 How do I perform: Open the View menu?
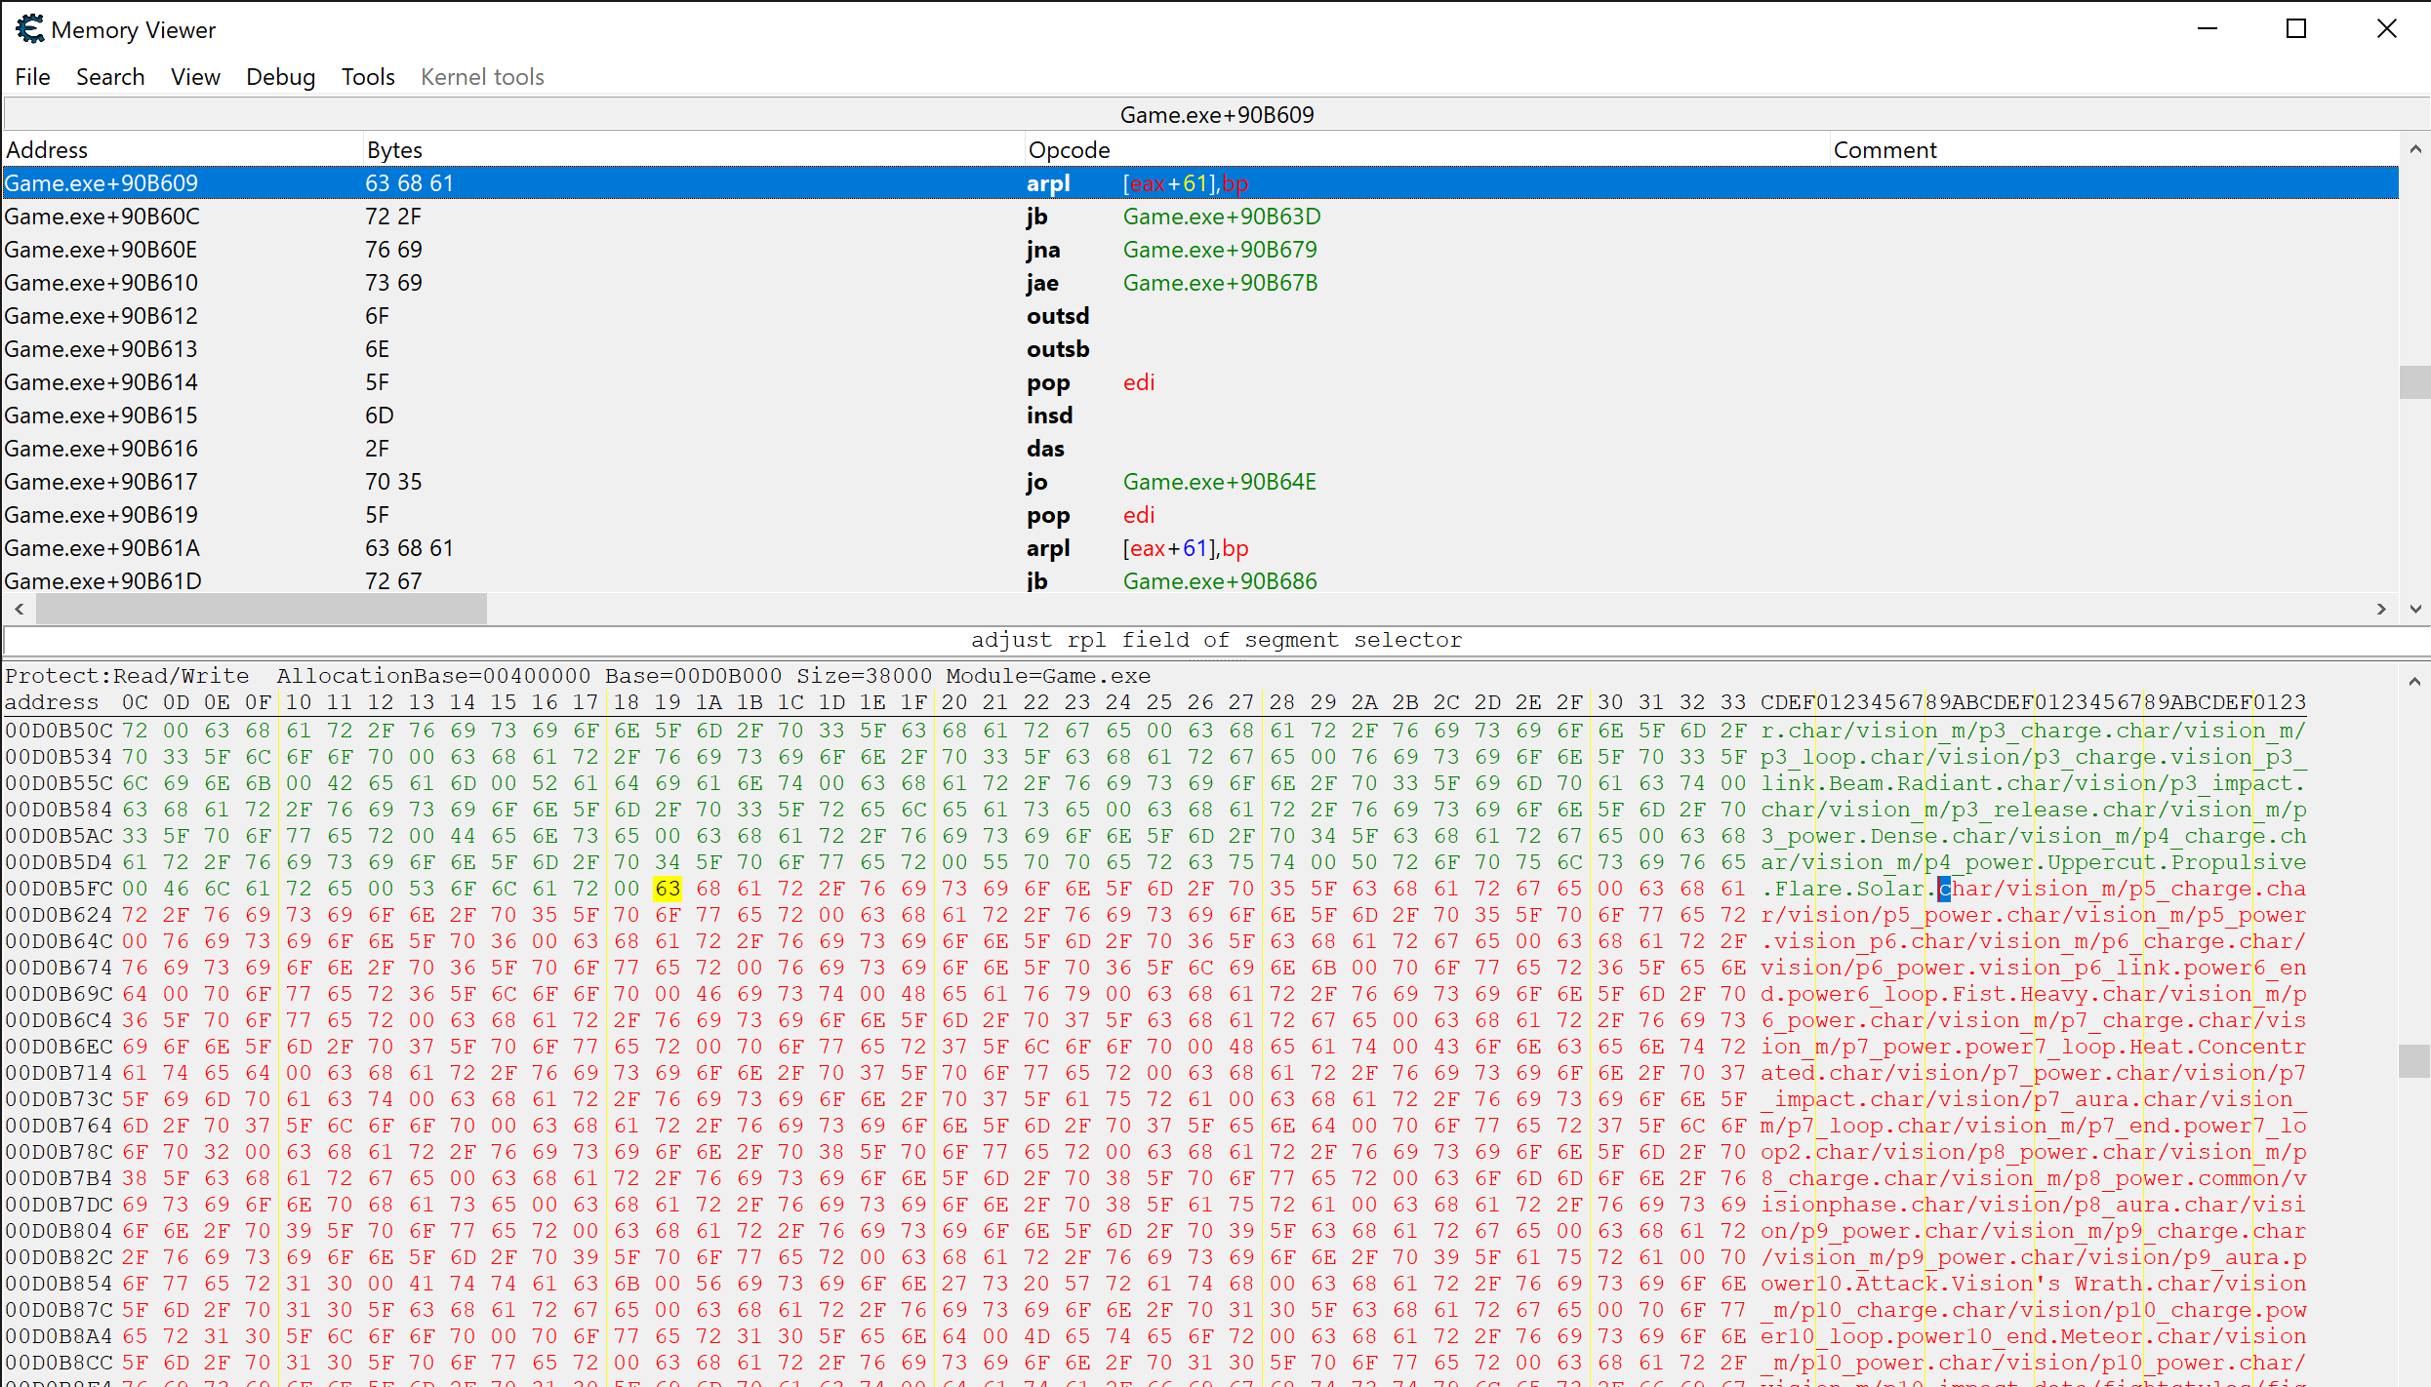pyautogui.click(x=195, y=77)
